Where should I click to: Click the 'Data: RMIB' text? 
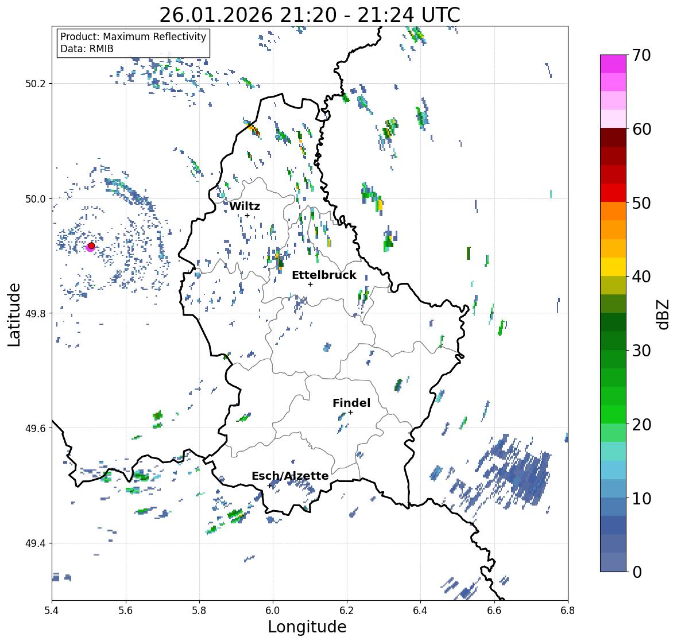pos(87,49)
